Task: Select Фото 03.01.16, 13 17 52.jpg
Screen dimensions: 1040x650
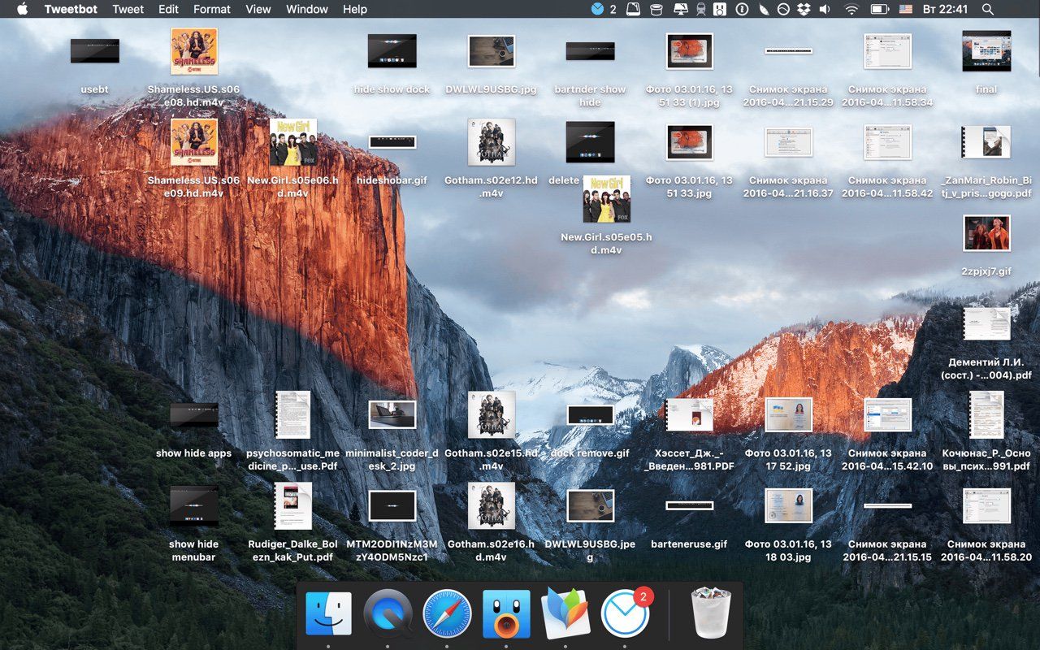Action: click(789, 415)
